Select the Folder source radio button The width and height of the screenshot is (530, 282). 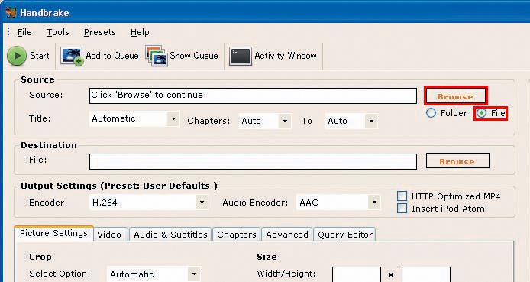tap(431, 113)
